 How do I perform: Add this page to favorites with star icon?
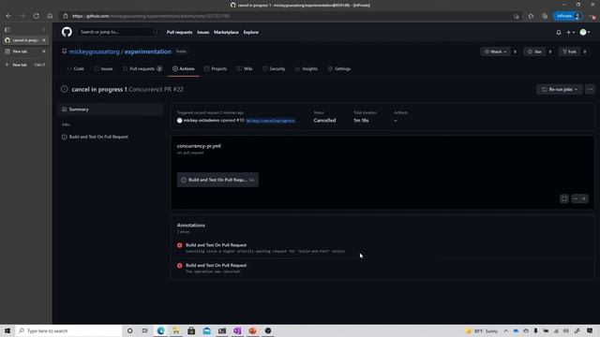pyautogui.click(x=531, y=16)
